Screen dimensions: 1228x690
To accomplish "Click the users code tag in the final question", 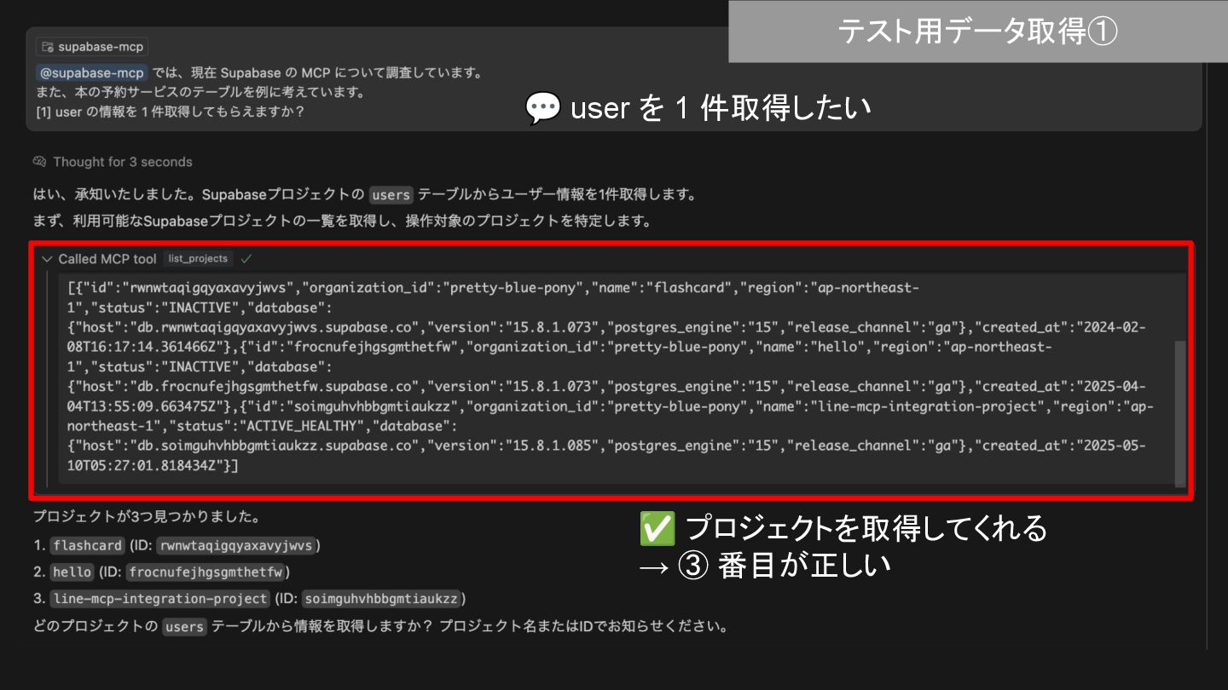I will click(184, 627).
